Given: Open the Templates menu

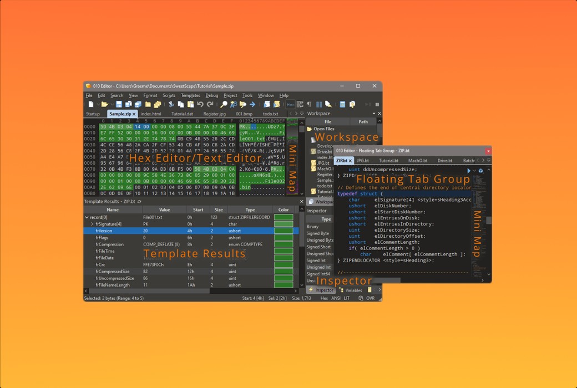Looking at the screenshot, I should coord(190,95).
